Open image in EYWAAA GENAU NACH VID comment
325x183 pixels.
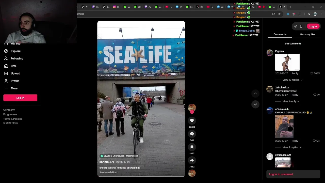coord(284,127)
